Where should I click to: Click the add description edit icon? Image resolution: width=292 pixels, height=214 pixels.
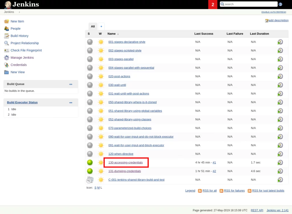point(267,21)
